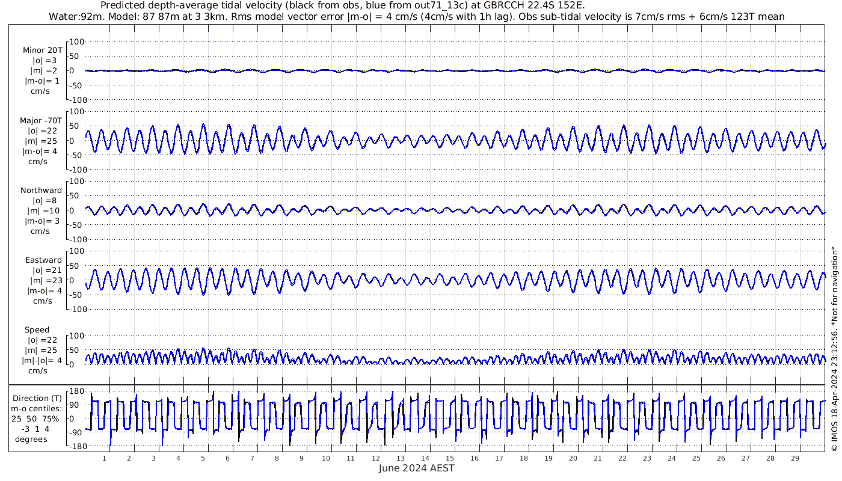Click the '180' tick on the Direction axis
842x481 pixels.
coord(76,391)
